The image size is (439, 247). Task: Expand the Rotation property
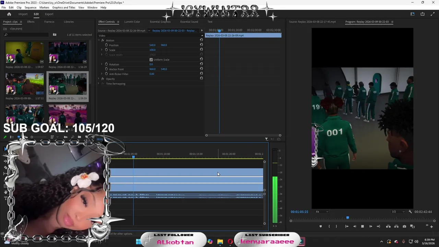tap(102, 64)
